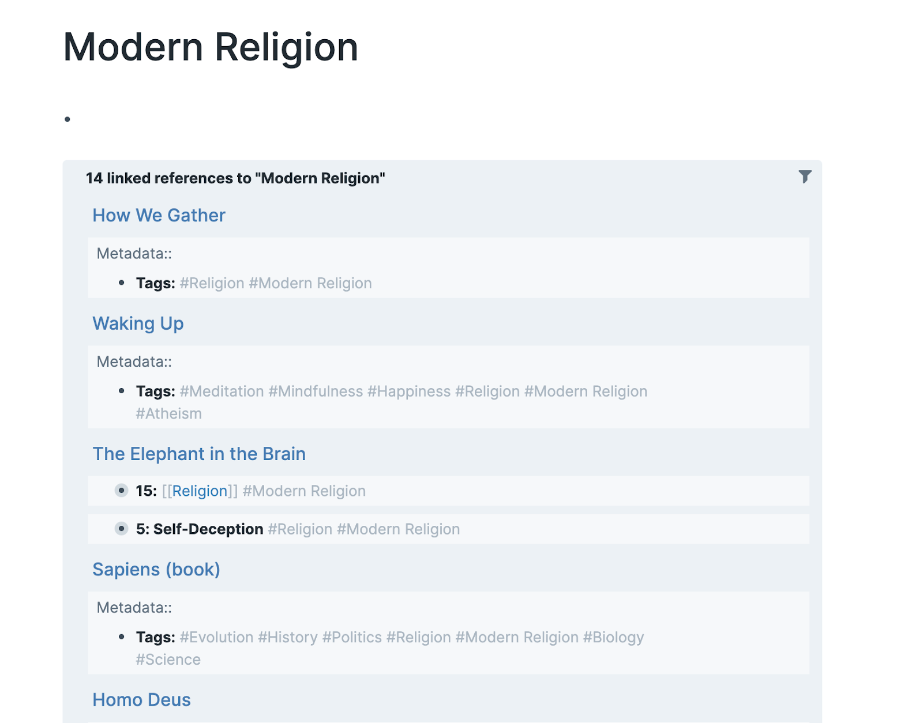Click the [[Religion]] page link
Image resolution: width=923 pixels, height=723 pixels.
[200, 491]
